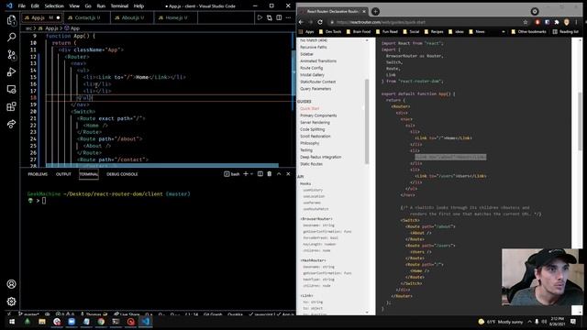Close the terminal panel
Viewport: 587px width, 330px height.
click(288, 174)
